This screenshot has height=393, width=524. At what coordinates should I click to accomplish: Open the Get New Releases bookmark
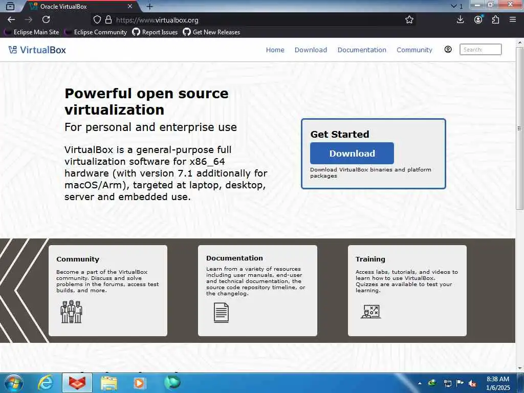point(211,32)
